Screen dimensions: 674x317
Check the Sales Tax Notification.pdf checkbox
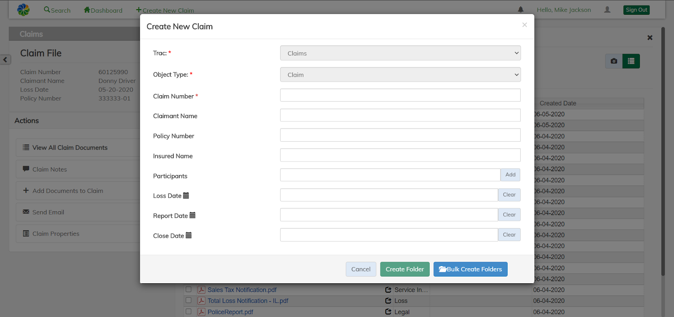[x=188, y=290]
